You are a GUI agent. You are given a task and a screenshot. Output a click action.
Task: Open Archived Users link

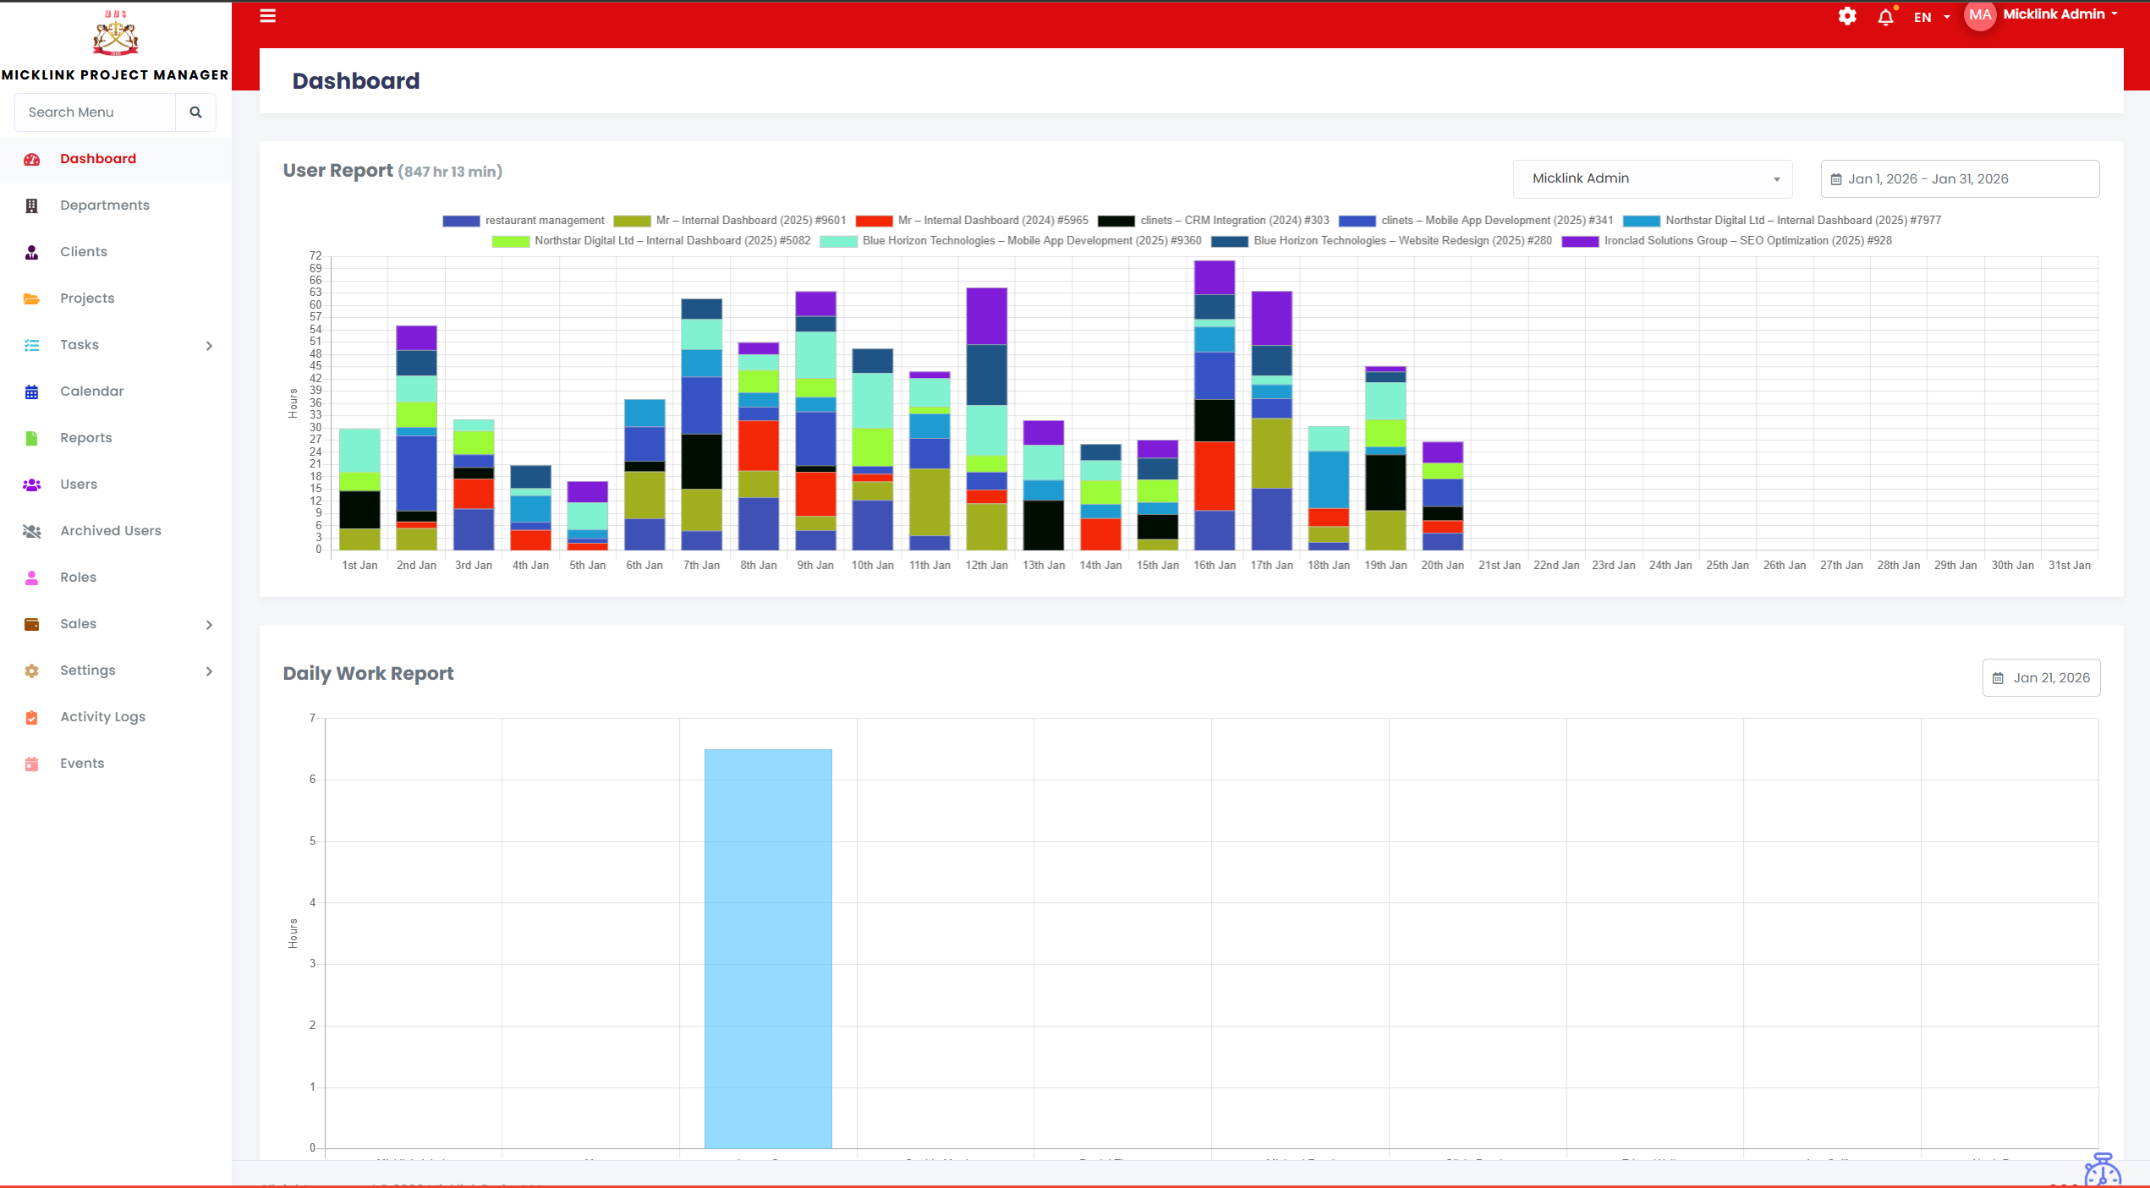tap(110, 531)
